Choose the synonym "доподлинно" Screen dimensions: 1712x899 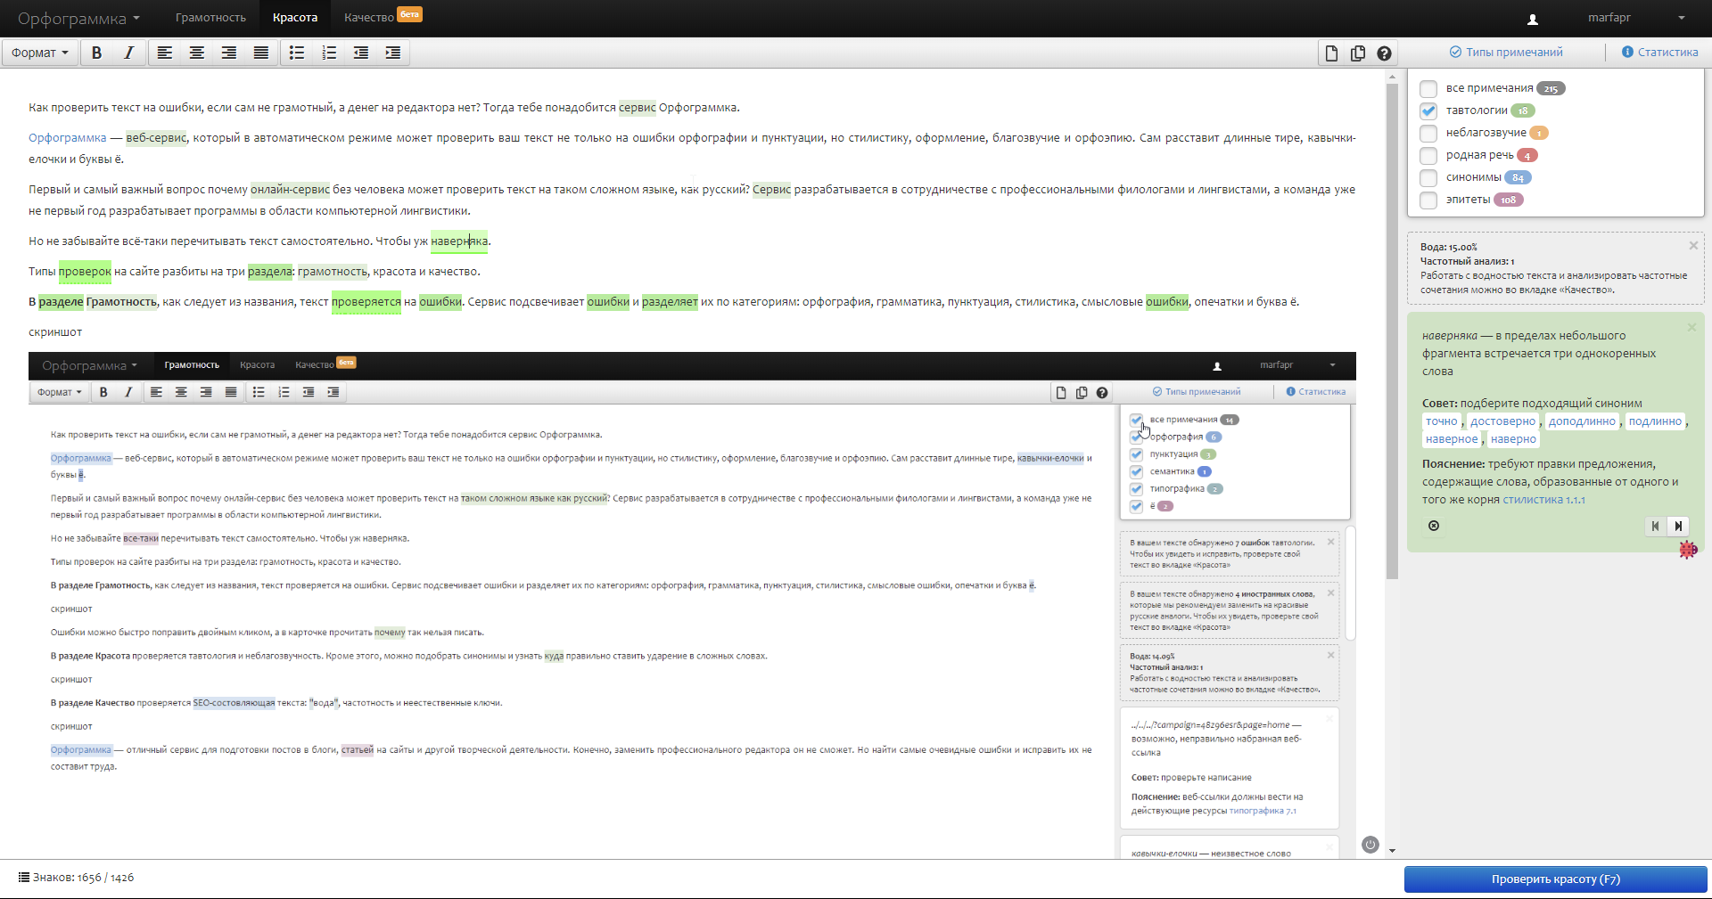click(1582, 421)
